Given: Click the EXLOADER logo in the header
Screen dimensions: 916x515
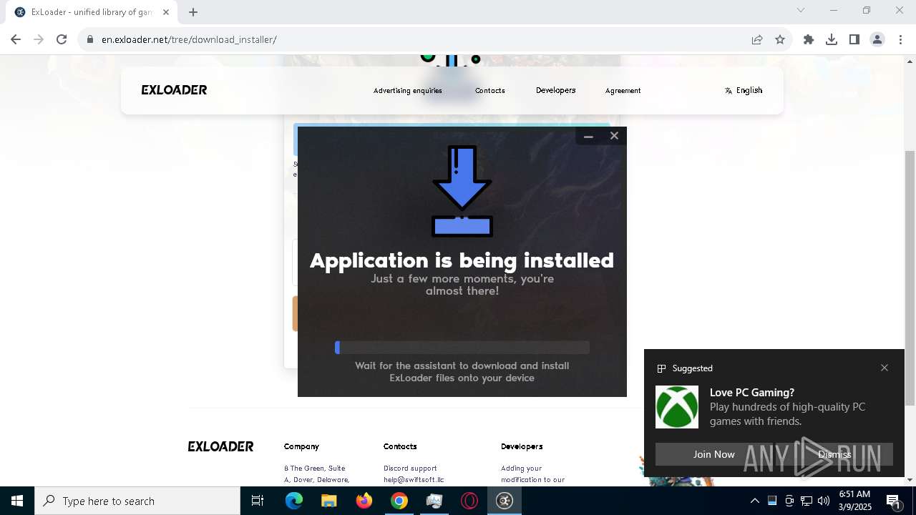Looking at the screenshot, I should 174,90.
